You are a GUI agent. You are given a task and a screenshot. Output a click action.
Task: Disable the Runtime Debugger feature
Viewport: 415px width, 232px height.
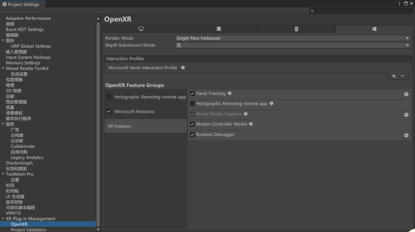click(193, 134)
